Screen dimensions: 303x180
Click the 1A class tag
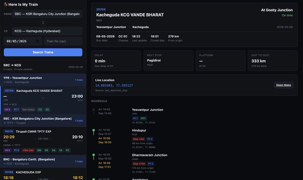[61, 150]
